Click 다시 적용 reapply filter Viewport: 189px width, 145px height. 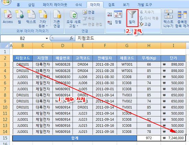[x=149, y=18]
